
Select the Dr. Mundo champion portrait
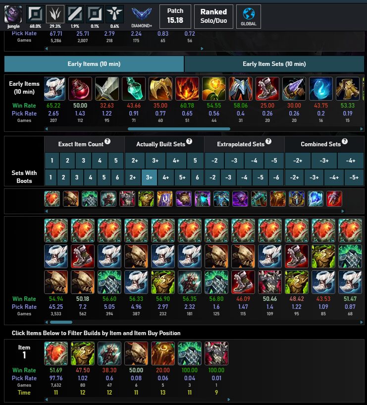pyautogui.click(x=13, y=14)
